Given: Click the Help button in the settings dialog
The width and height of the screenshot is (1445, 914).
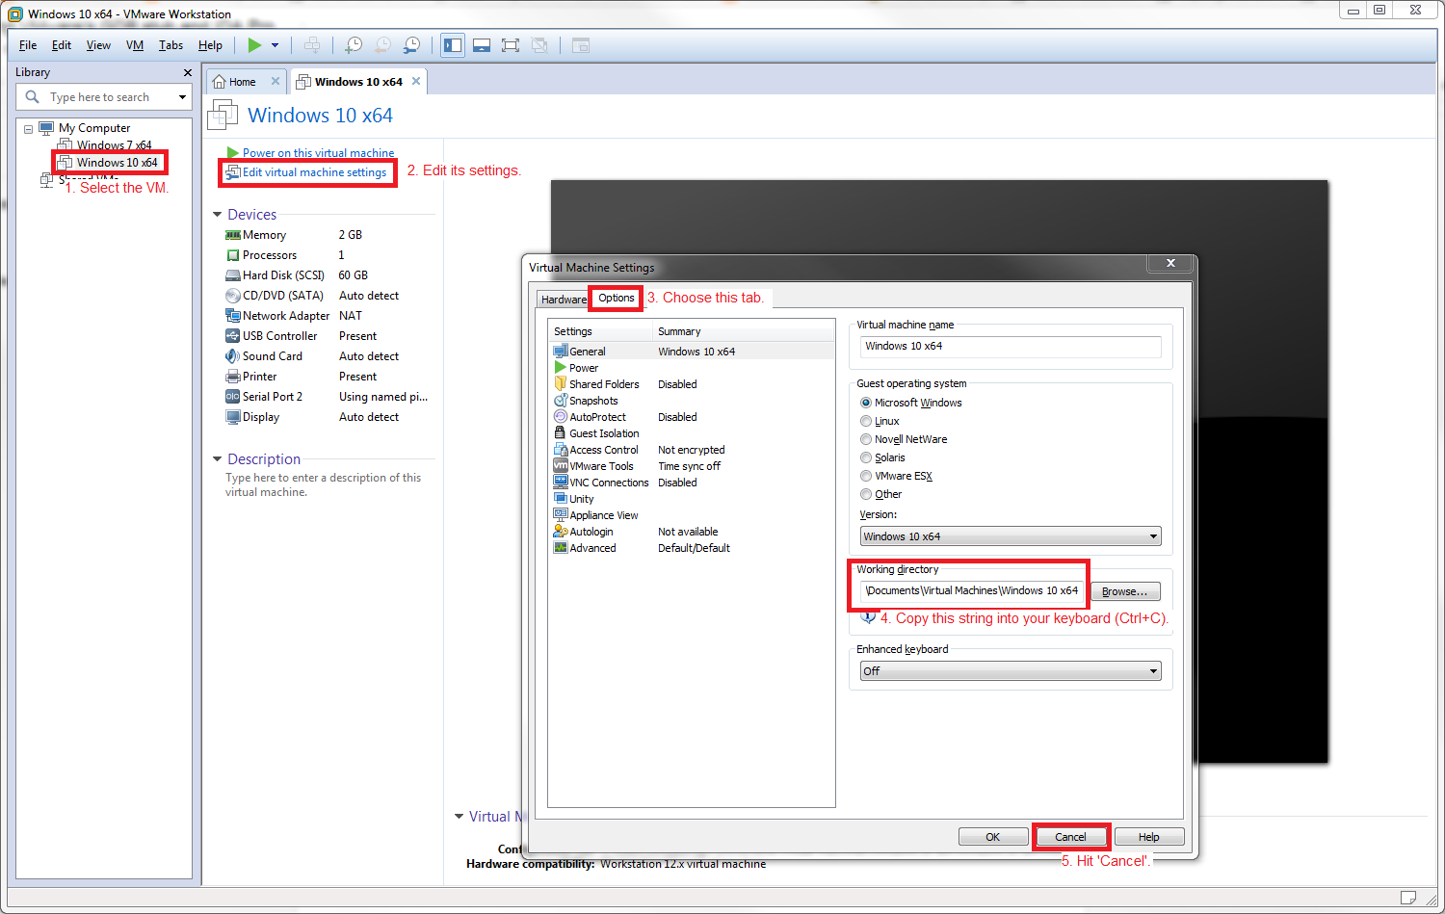Looking at the screenshot, I should click(1149, 837).
